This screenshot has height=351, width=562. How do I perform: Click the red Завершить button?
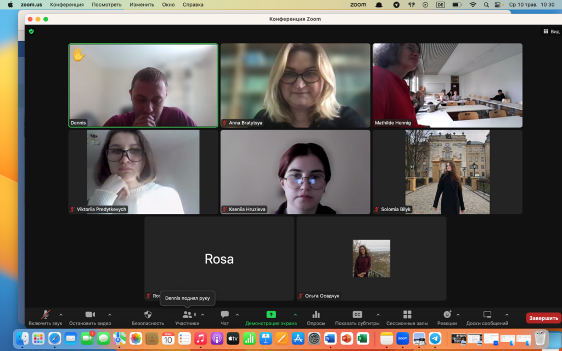coord(543,318)
